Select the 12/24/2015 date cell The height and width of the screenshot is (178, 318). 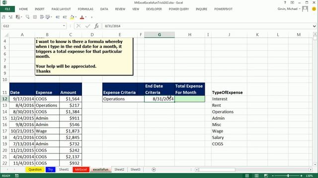pos(22,118)
